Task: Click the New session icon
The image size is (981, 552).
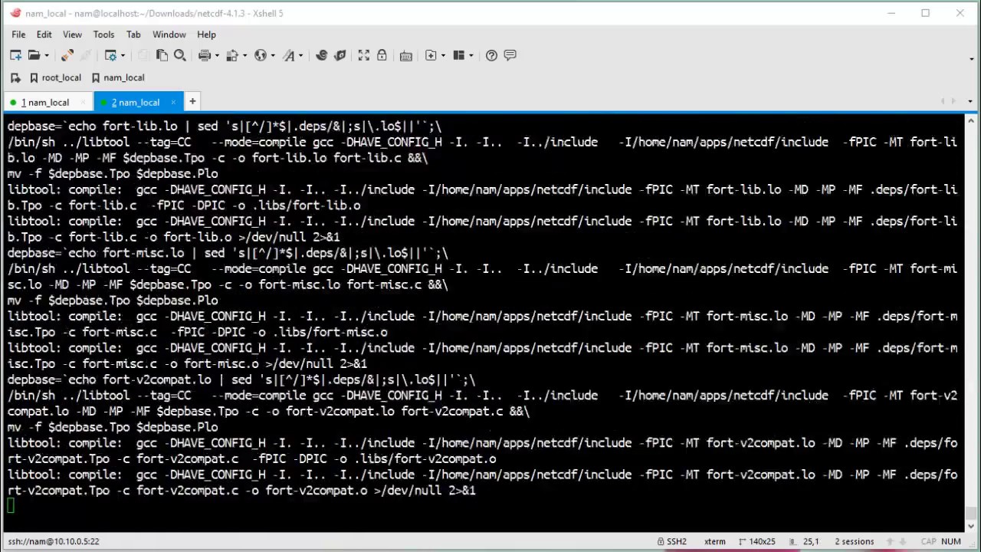Action: (15, 55)
